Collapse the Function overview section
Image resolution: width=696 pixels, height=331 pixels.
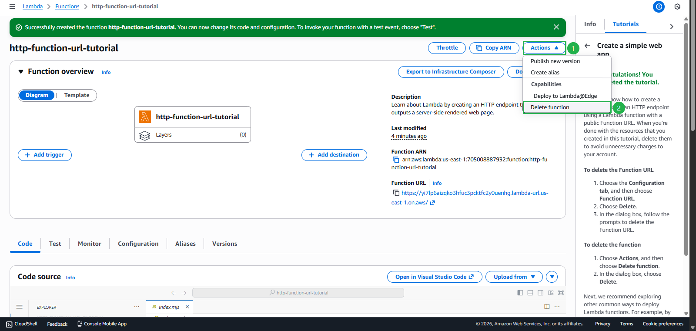21,72
